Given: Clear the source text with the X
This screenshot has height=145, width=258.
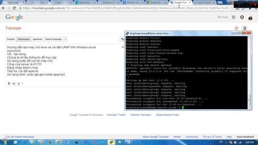Looking at the screenshot, I should (x=123, y=47).
